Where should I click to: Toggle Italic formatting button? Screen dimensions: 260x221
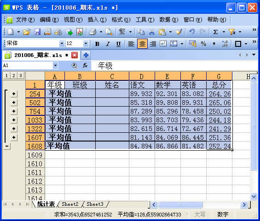pyautogui.click(x=108, y=44)
